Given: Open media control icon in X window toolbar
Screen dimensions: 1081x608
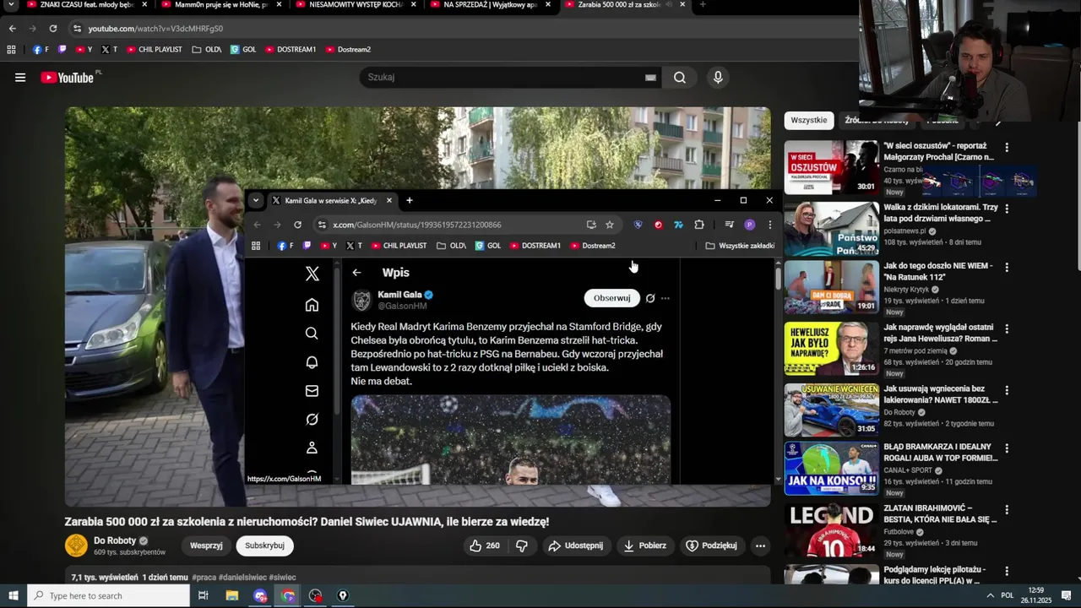Looking at the screenshot, I should coord(729,225).
